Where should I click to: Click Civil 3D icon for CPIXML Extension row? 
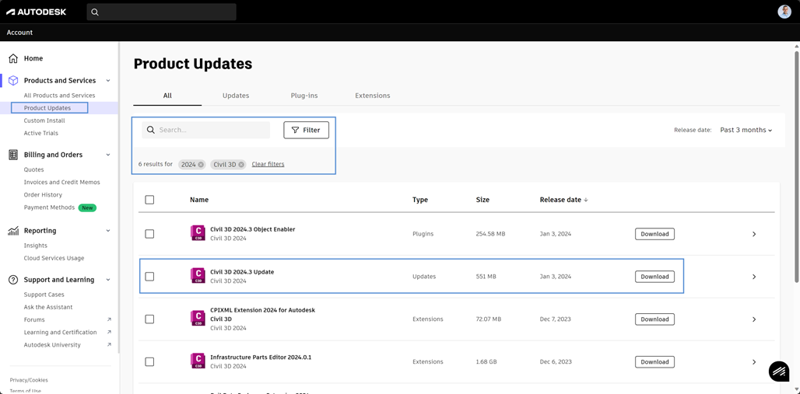(197, 319)
